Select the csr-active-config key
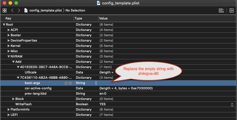 tap(38, 88)
